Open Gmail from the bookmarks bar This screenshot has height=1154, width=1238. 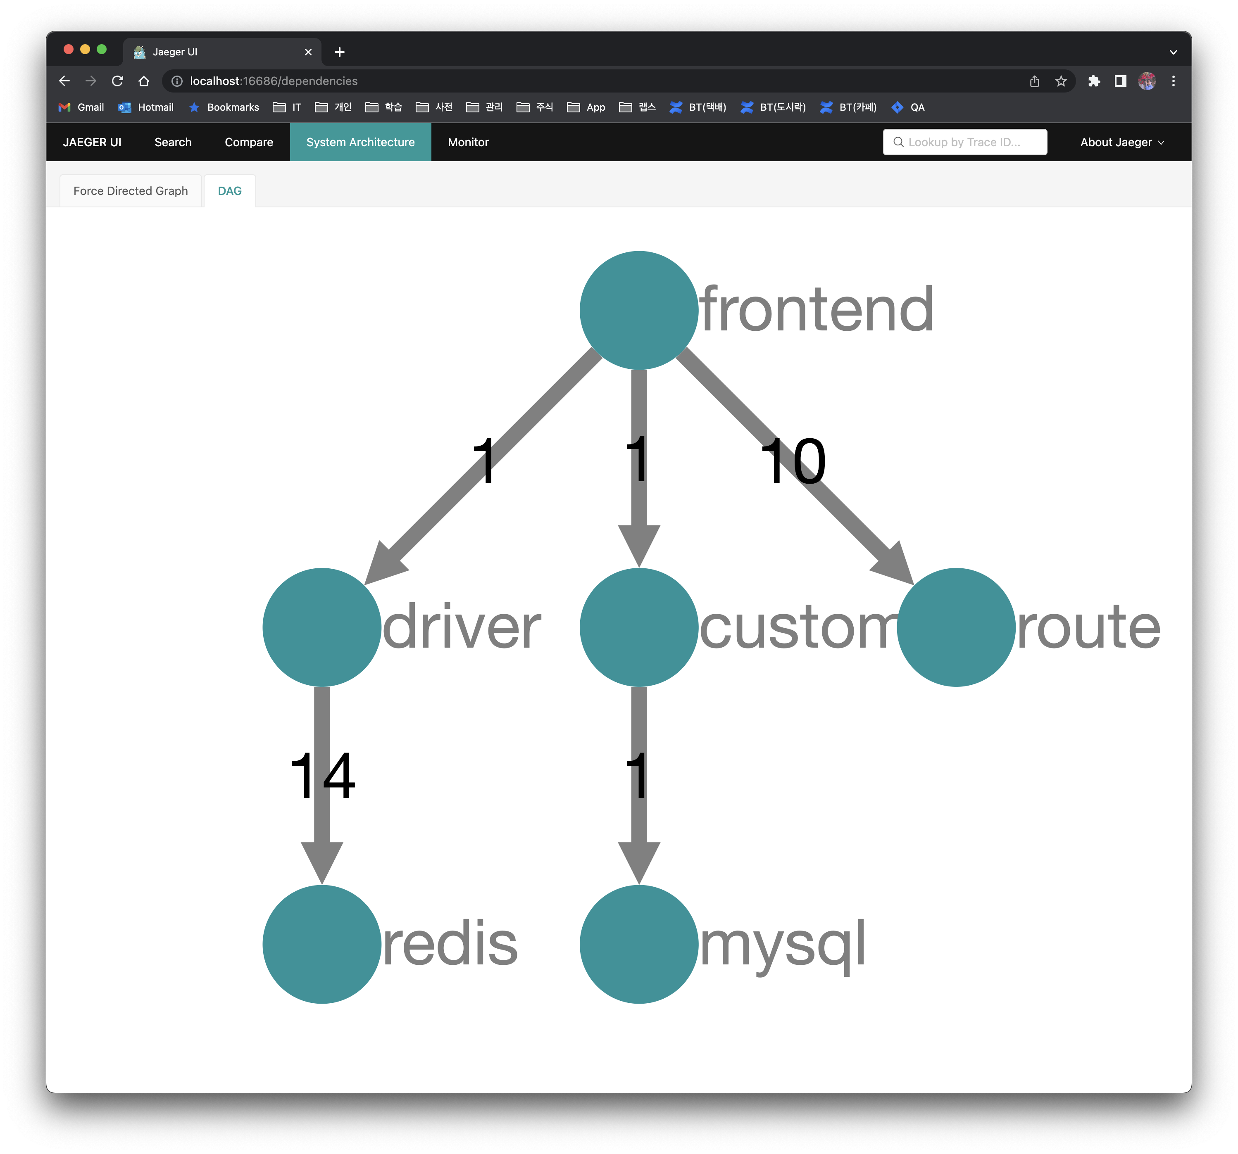click(81, 107)
